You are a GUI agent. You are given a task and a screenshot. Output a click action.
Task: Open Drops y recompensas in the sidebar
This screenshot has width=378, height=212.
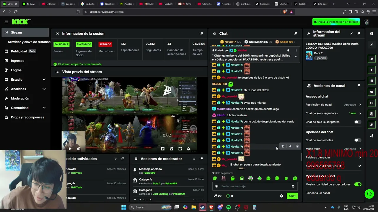25,117
